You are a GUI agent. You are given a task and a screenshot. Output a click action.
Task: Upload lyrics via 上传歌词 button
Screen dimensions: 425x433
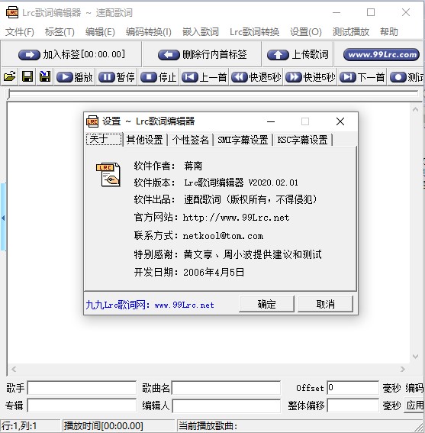298,54
